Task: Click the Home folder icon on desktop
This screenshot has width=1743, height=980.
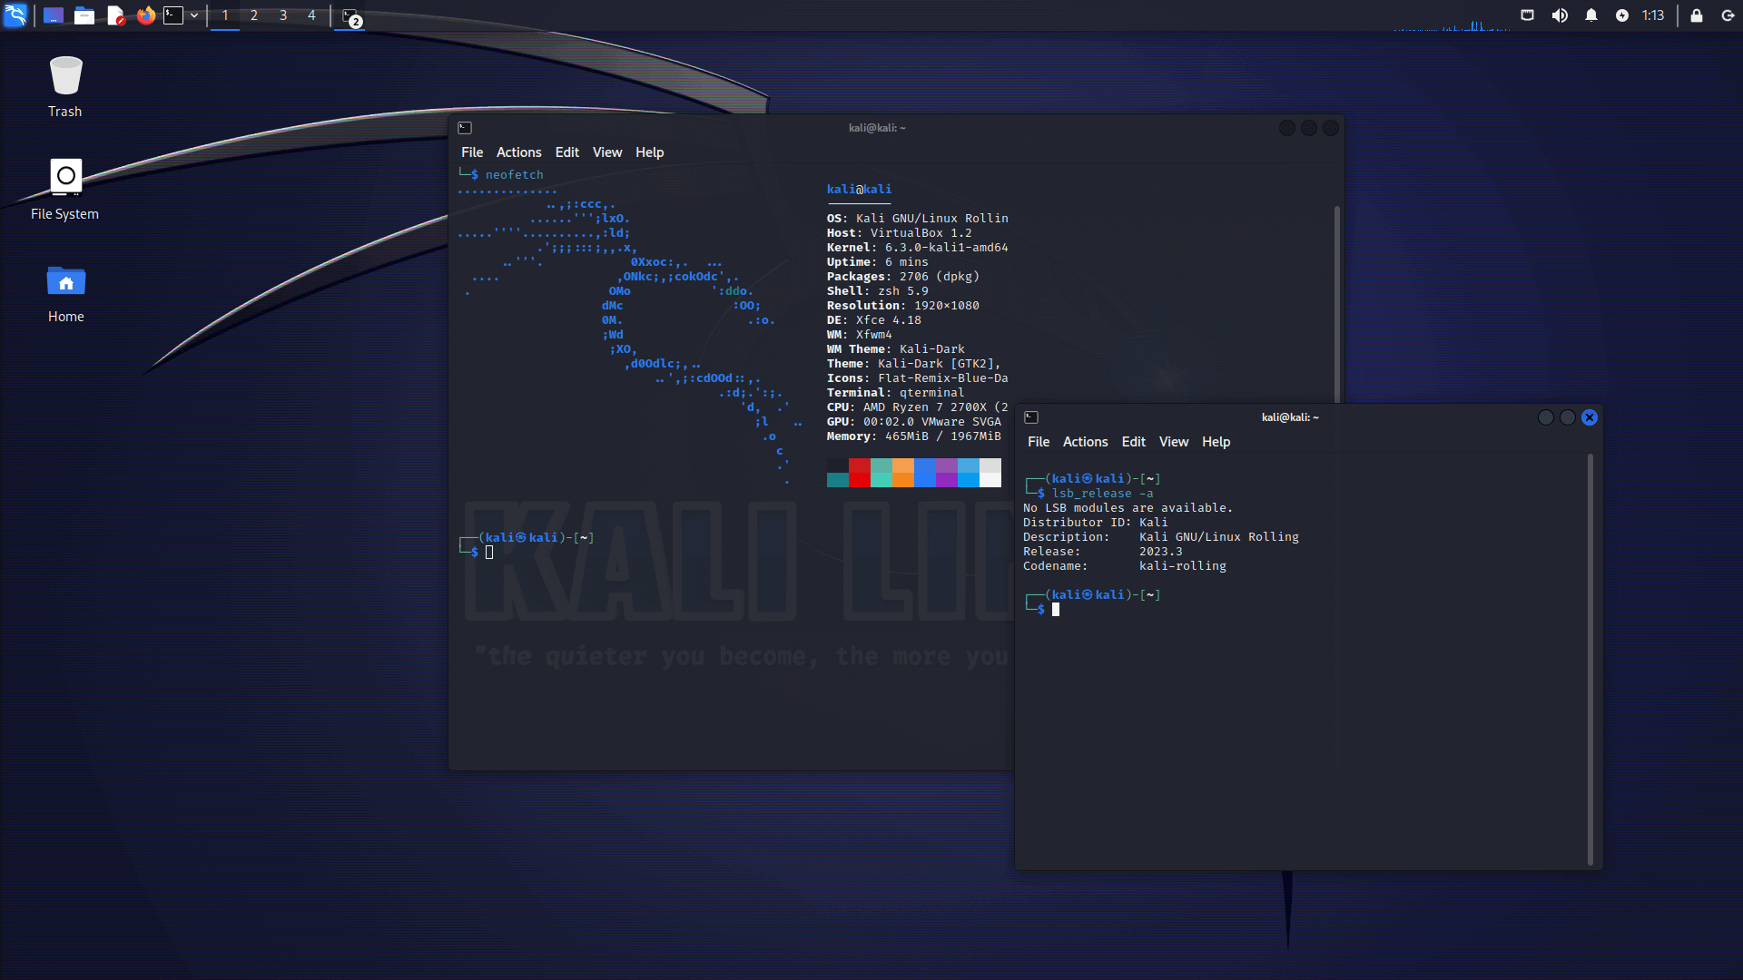Action: tap(64, 282)
